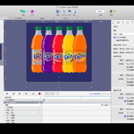134x134 pixels.
Task: Step back one frame in timeline
Action: pos(13,94)
